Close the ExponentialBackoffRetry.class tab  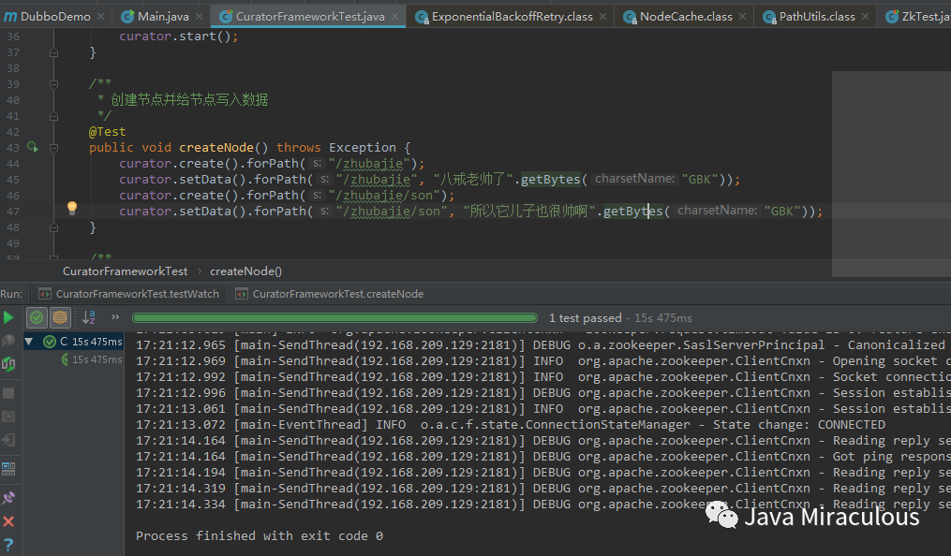[602, 16]
